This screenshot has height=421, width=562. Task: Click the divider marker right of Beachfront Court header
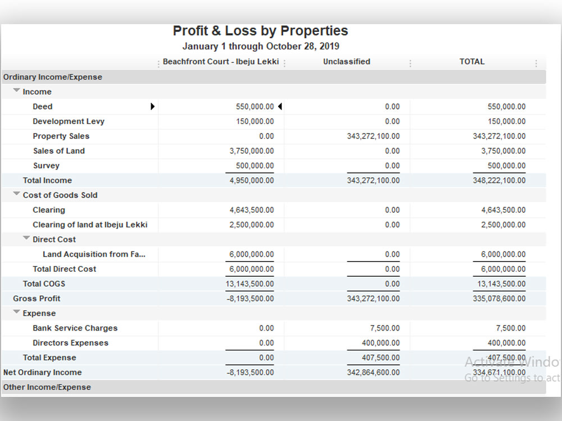click(x=285, y=62)
